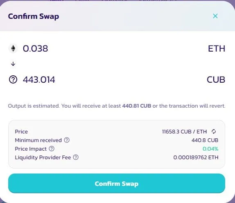Refresh the CUB / ETH price
235x203 pixels.
click(x=214, y=131)
